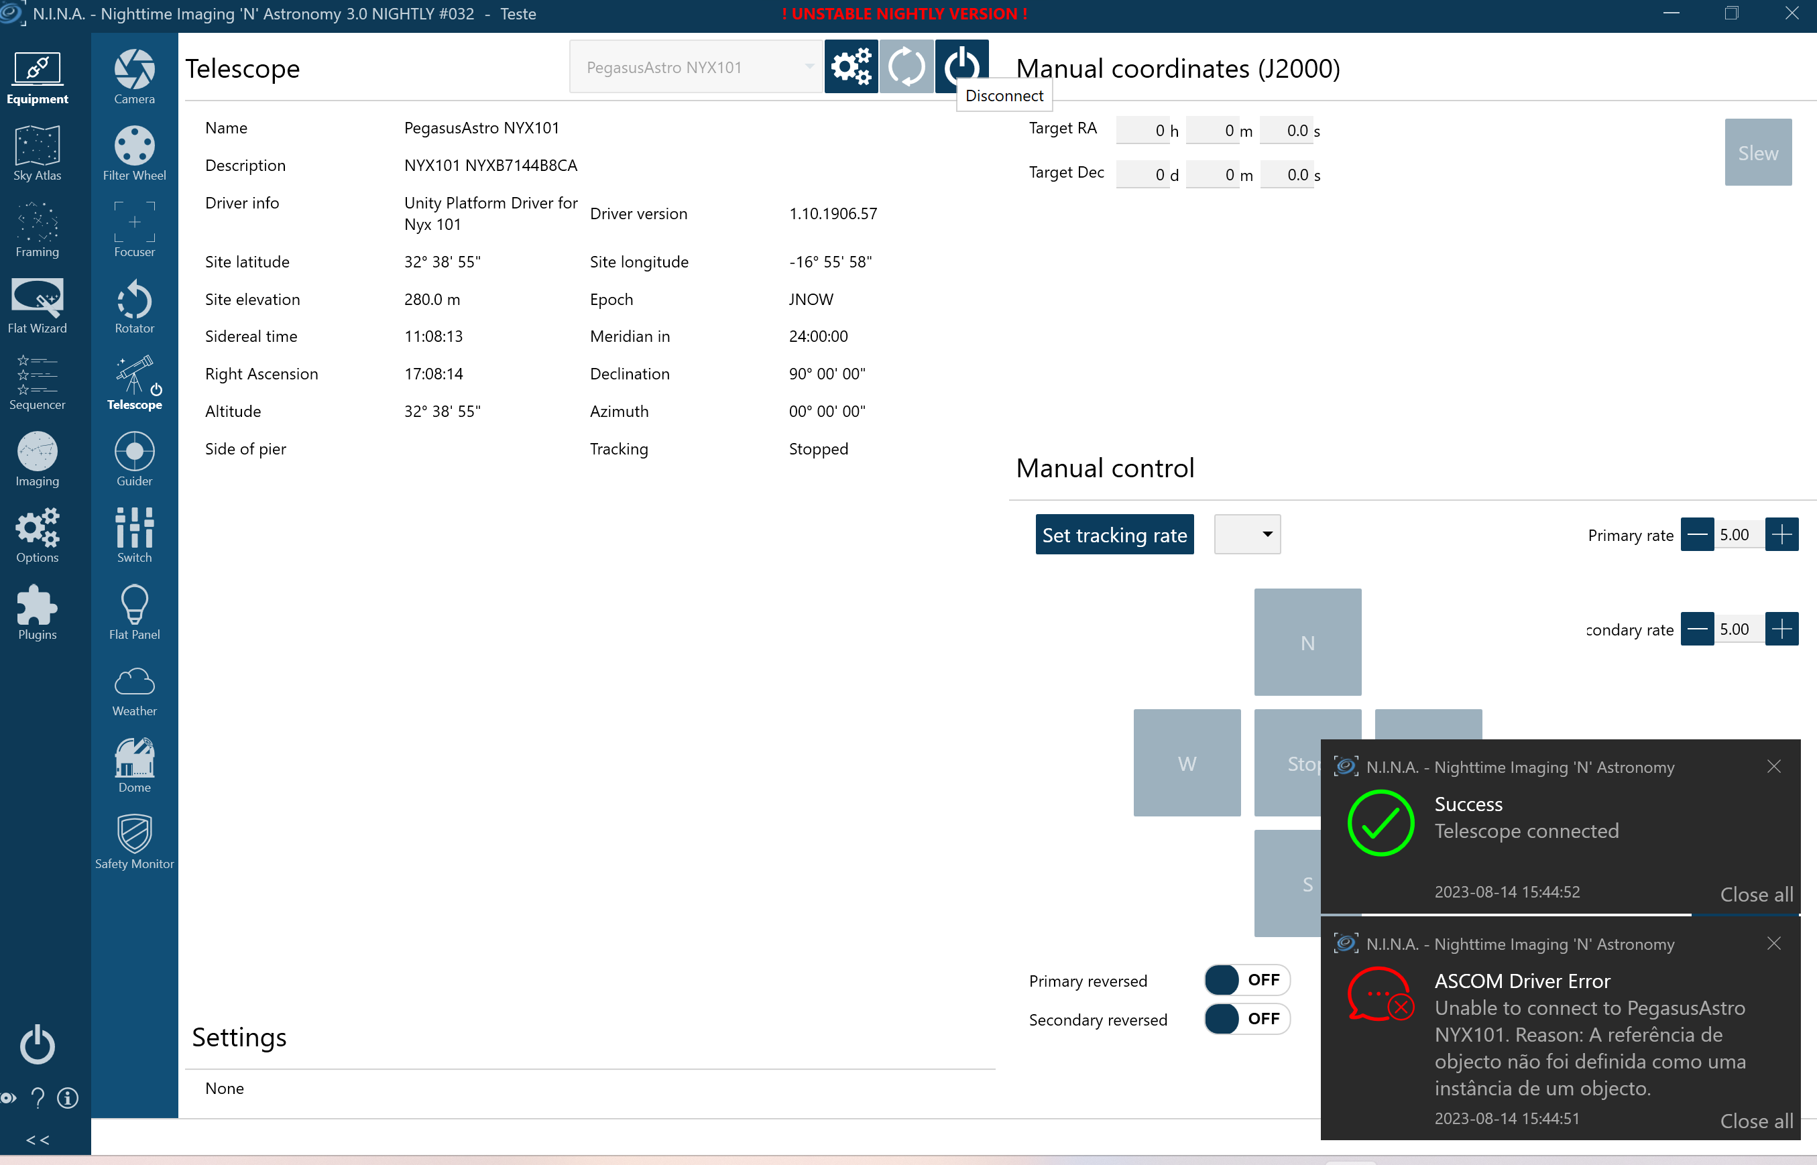Open the Plugins section
Image resolution: width=1817 pixels, height=1165 pixels.
click(x=37, y=613)
